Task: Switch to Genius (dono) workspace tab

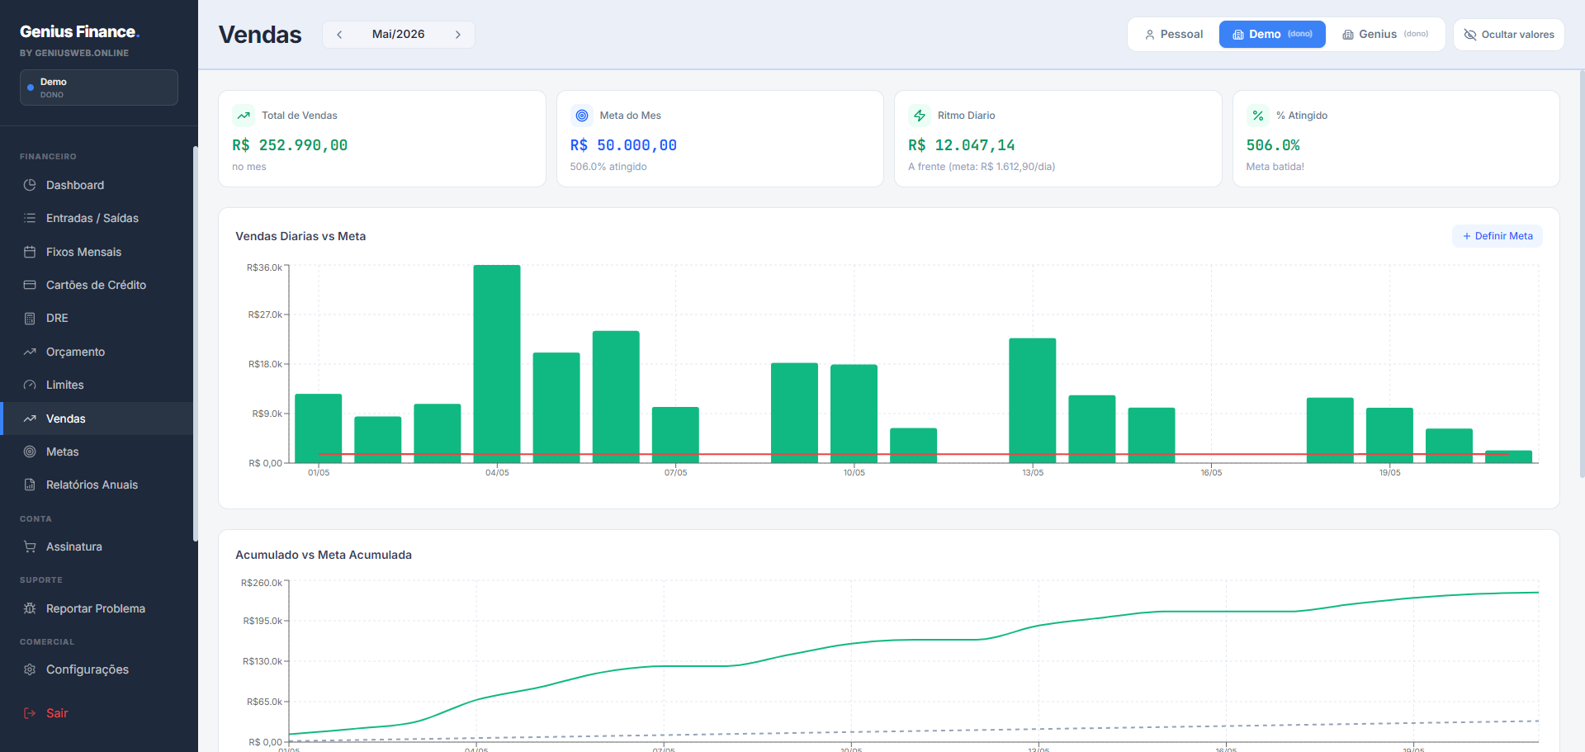Action: tap(1385, 35)
